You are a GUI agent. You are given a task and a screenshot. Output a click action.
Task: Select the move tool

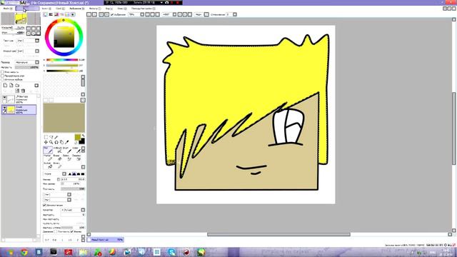[x=46, y=142]
